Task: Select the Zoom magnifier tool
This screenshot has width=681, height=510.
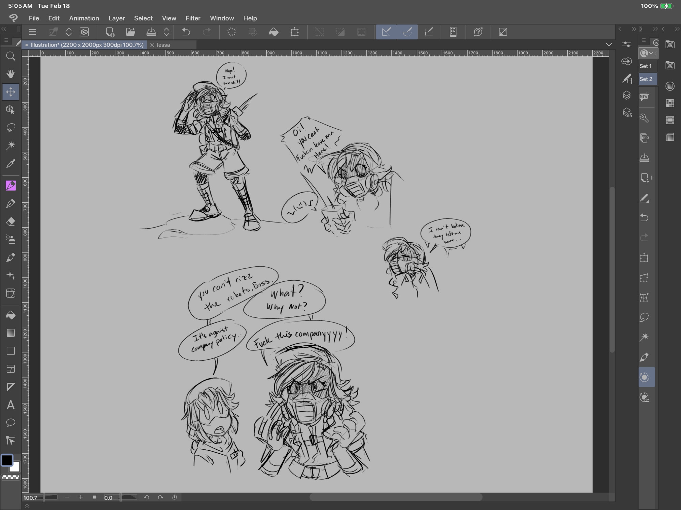Action: [x=11, y=56]
